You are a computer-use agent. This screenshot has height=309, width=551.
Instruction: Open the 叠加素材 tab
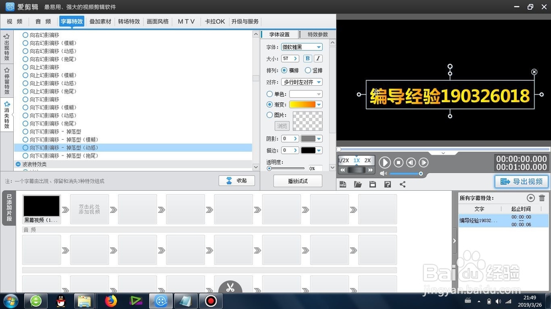[100, 21]
